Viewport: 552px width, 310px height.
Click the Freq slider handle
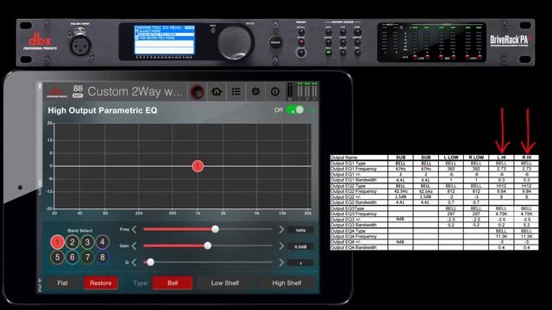215,229
